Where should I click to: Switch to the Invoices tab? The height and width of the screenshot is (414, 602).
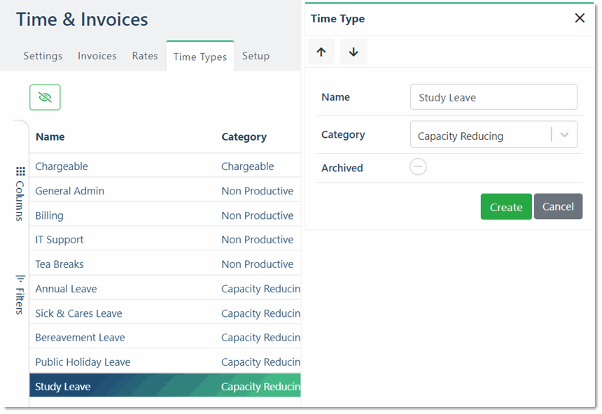[x=97, y=55]
